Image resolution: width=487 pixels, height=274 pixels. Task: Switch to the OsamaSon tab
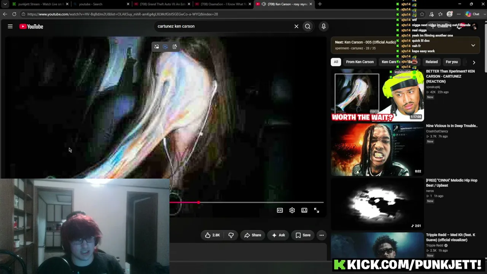point(223,4)
